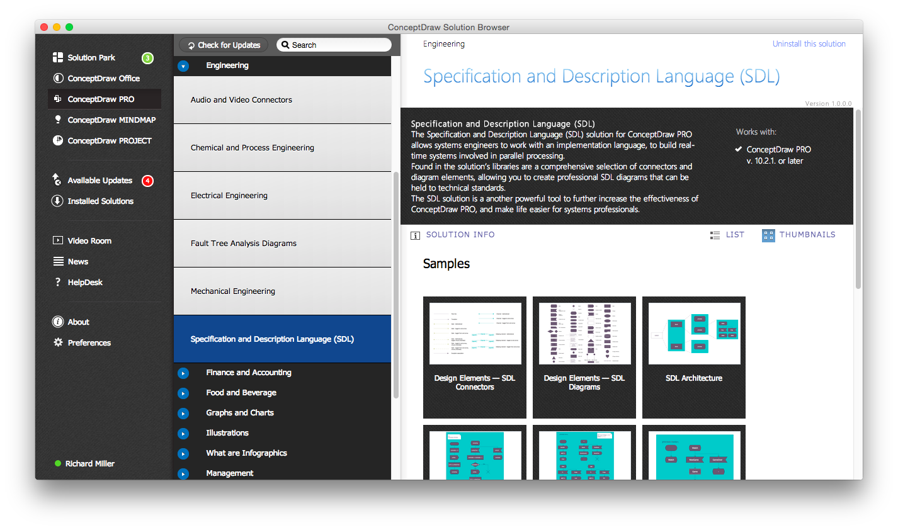The width and height of the screenshot is (898, 530).
Task: Click the magnifier icon in Search
Action: pos(285,45)
